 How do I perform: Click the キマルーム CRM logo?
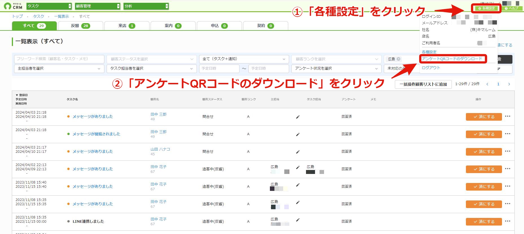pos(13,6)
